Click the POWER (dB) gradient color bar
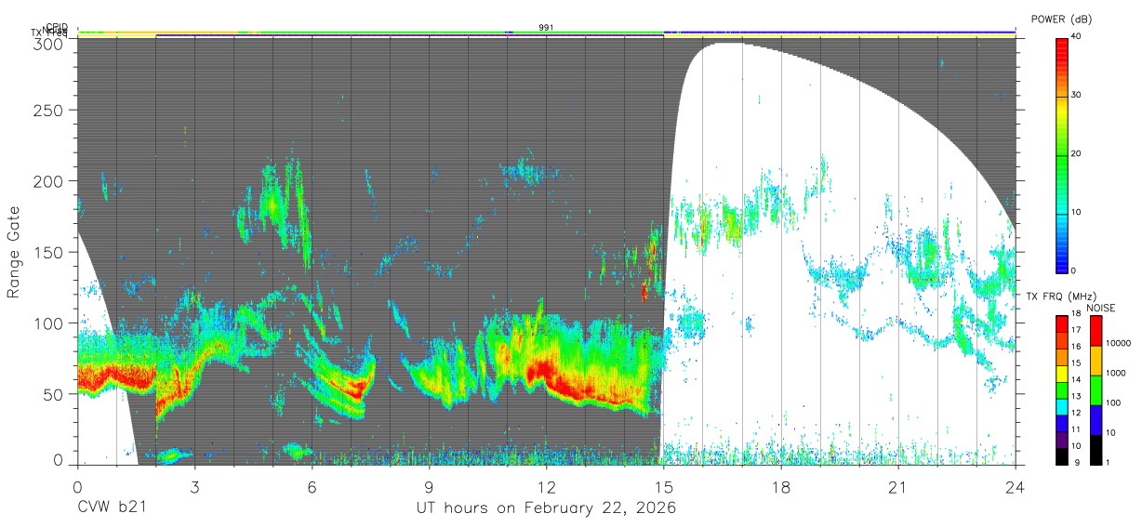The width and height of the screenshot is (1142, 527). coord(1061,154)
